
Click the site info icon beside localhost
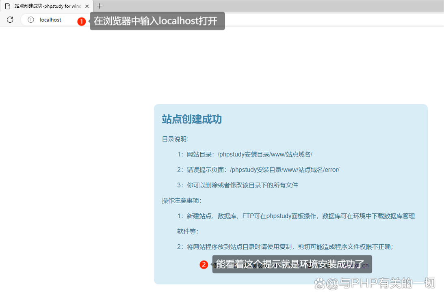pyautogui.click(x=31, y=19)
